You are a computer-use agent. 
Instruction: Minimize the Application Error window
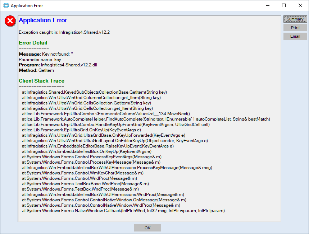(267, 5)
